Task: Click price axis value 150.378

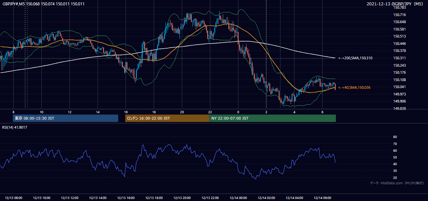Action: coord(400,51)
